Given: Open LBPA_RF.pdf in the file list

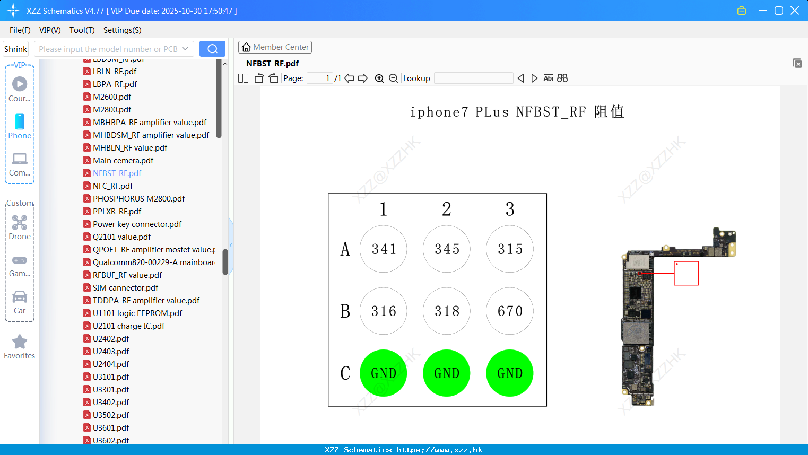Looking at the screenshot, I should (x=115, y=84).
